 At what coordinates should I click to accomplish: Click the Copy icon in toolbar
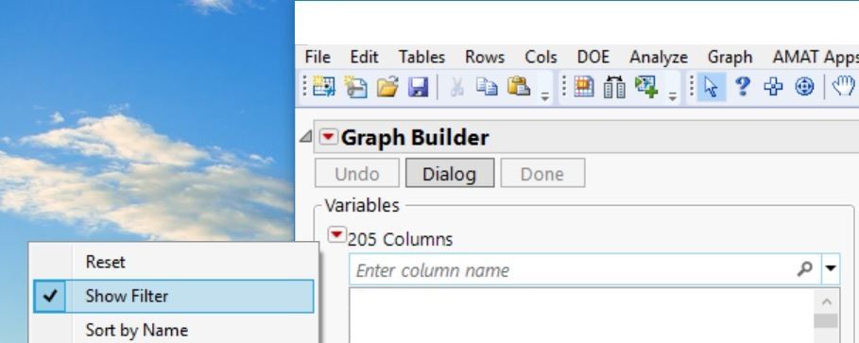point(487,87)
